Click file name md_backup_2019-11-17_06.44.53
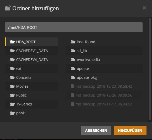The width and height of the screenshot is (152, 140). pyautogui.click(x=104, y=104)
